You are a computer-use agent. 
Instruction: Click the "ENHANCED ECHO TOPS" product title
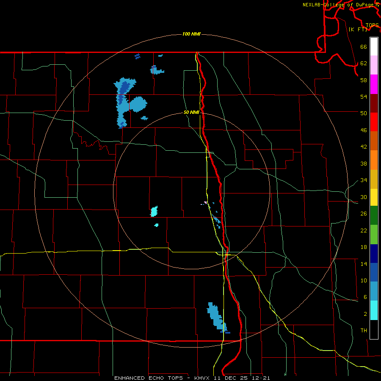click(149, 378)
